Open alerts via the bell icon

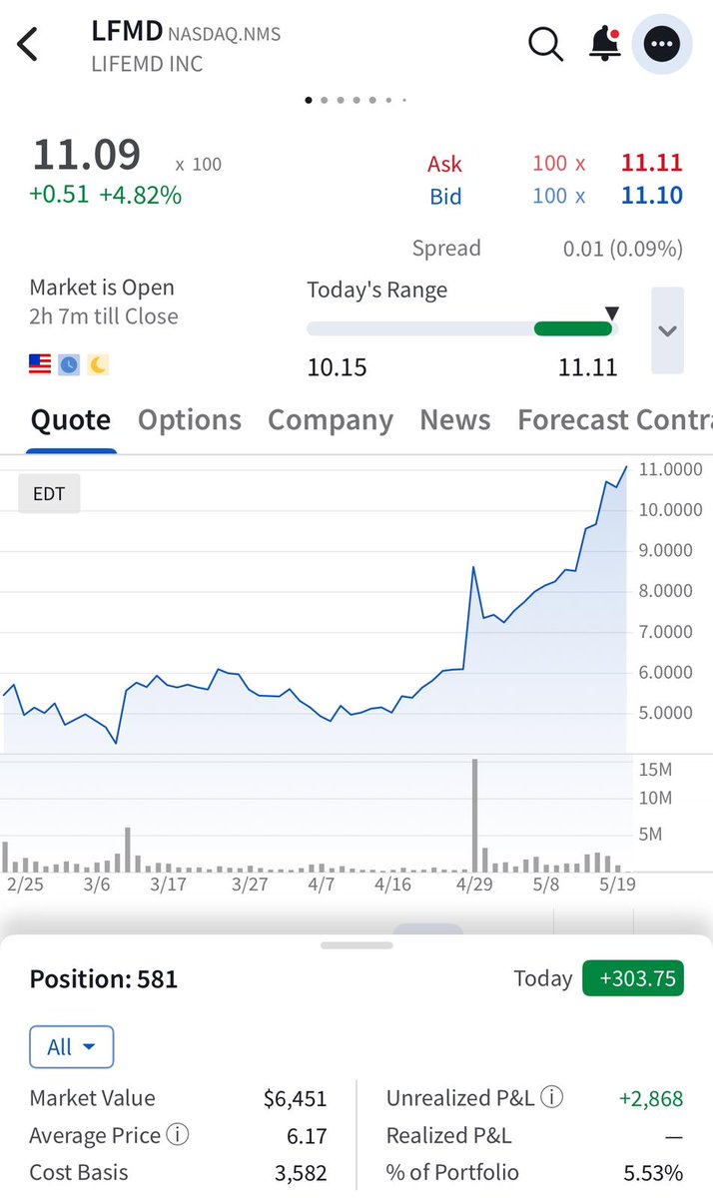click(x=604, y=44)
